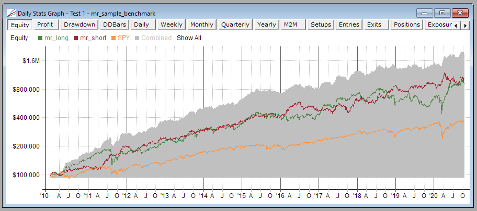The image size is (477, 211).
Task: Select the DDBars tab
Action: pos(113,24)
